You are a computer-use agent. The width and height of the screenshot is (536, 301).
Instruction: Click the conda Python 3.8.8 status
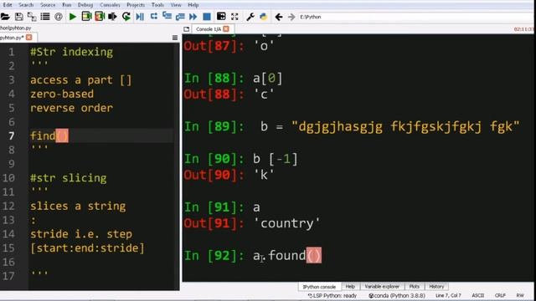pyautogui.click(x=396, y=295)
